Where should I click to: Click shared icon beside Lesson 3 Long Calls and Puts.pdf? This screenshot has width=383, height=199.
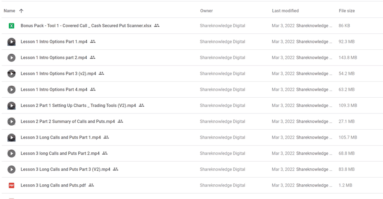point(91,185)
